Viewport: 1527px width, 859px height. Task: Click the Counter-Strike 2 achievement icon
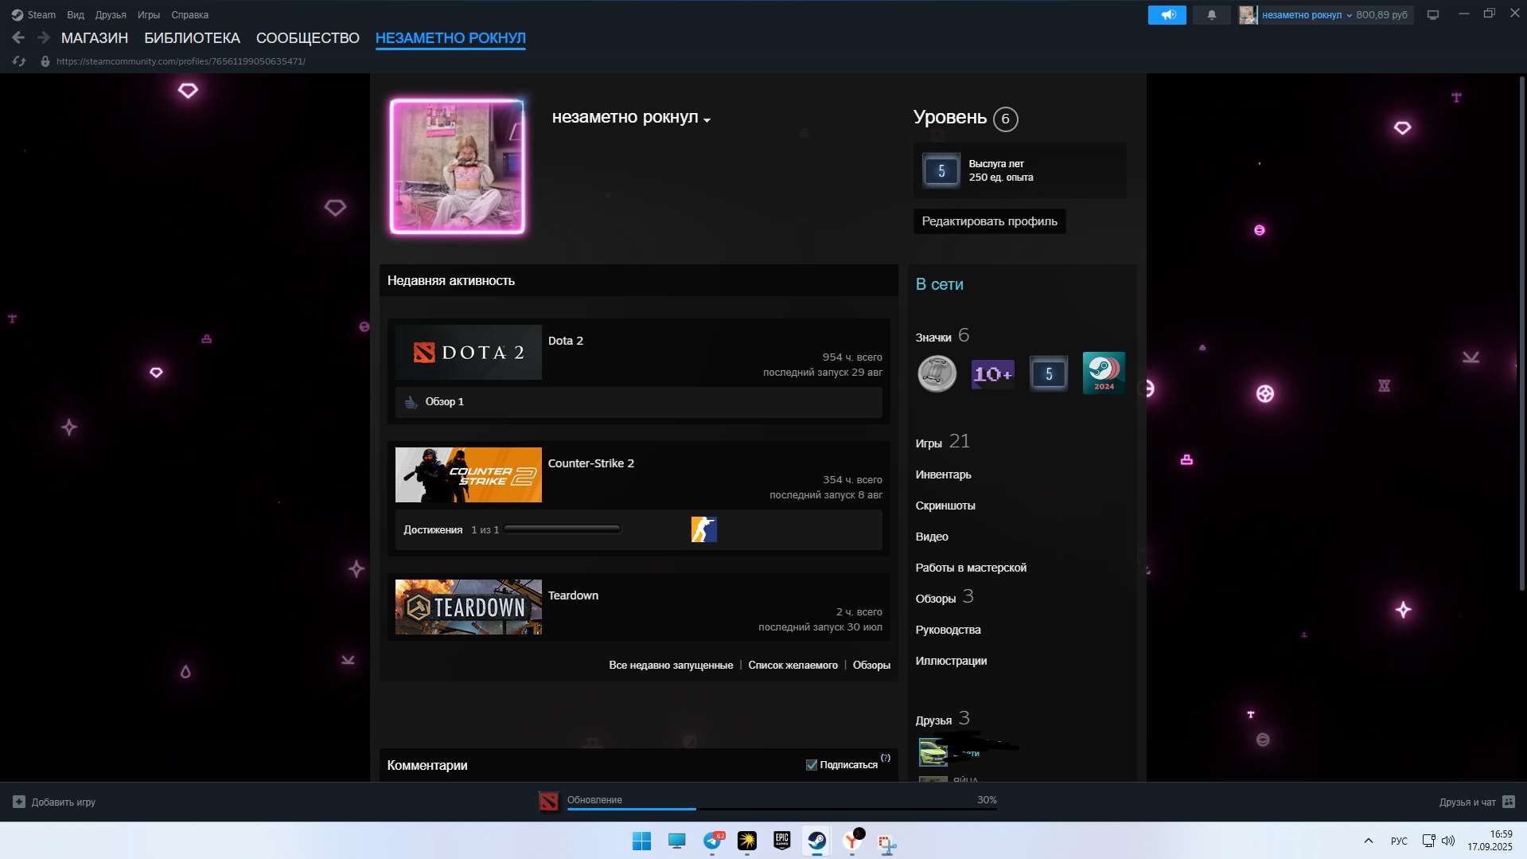click(703, 529)
